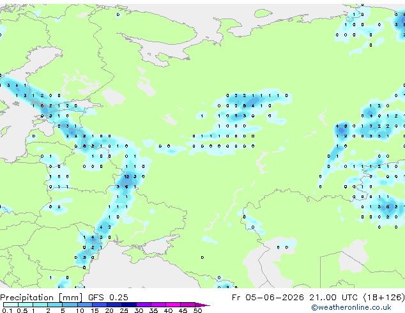Click the 5–10 mm legend color swatch
The width and height of the screenshot is (405, 313).
(70, 305)
